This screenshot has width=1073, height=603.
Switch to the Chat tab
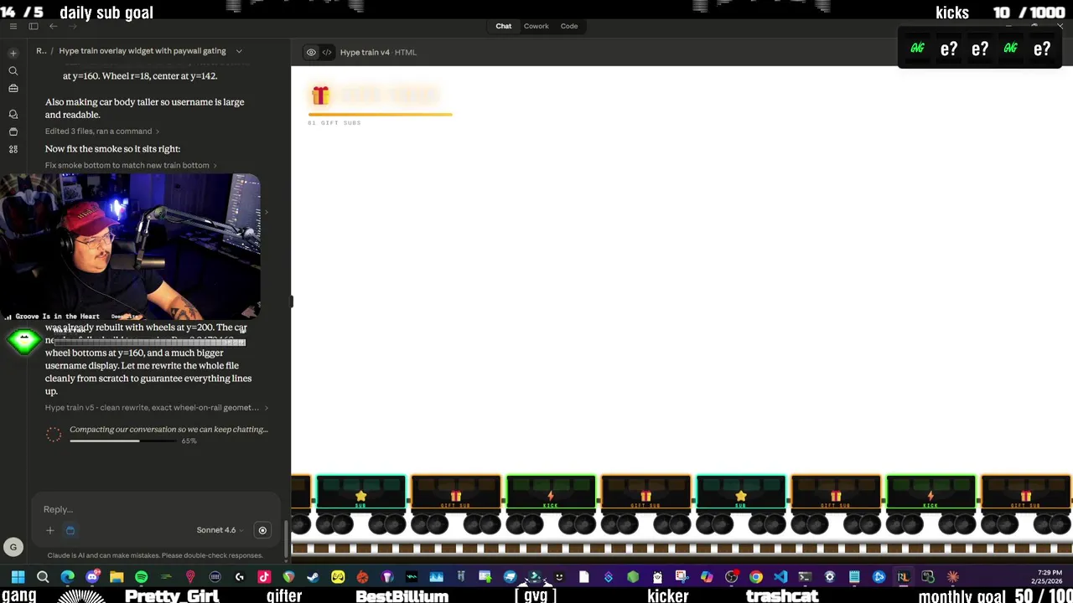pyautogui.click(x=503, y=26)
